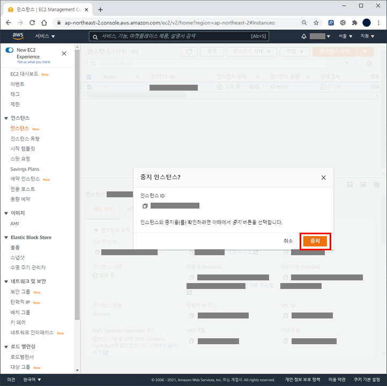The width and height of the screenshot is (387, 386).
Task: Open 이용 약관 footer link
Action: point(337,380)
